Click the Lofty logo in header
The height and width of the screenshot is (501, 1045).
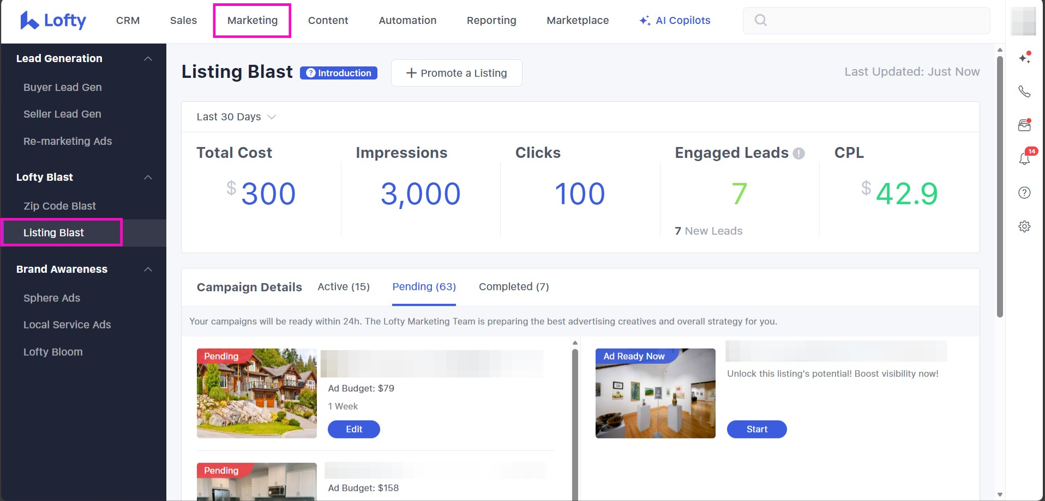(53, 21)
